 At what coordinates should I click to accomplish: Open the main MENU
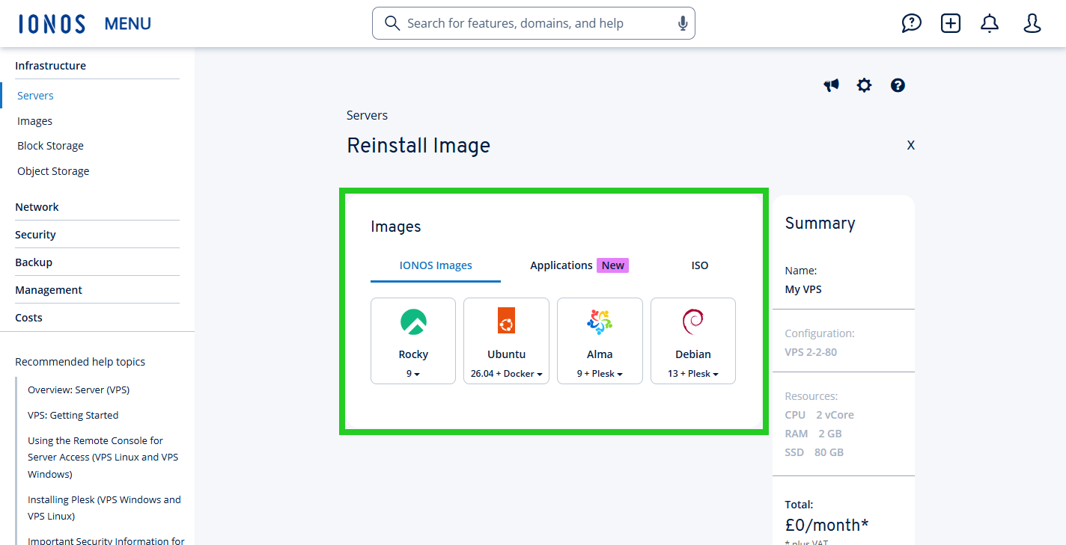(x=128, y=24)
